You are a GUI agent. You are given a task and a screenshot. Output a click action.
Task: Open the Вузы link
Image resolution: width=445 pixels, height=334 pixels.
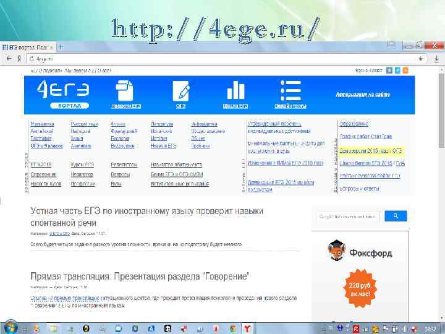pyautogui.click(x=116, y=184)
